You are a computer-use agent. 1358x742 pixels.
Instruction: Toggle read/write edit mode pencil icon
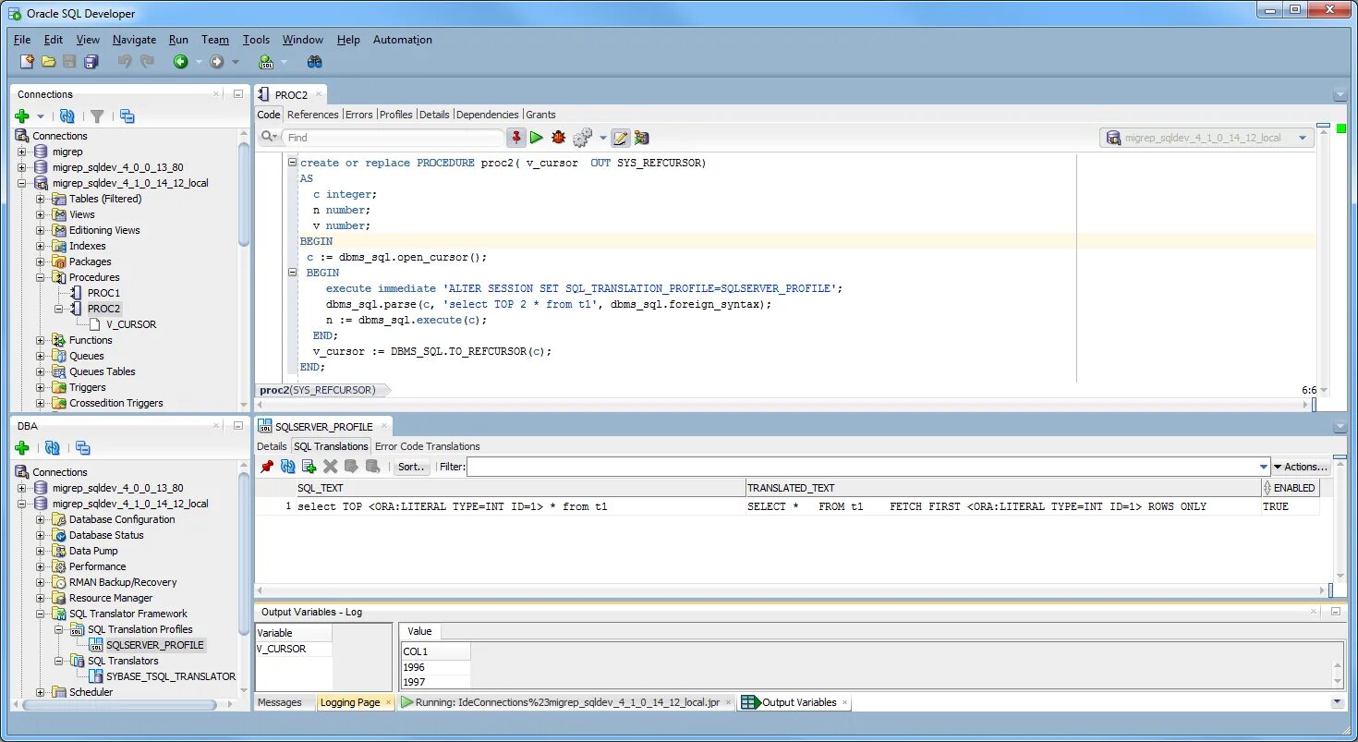coord(621,138)
